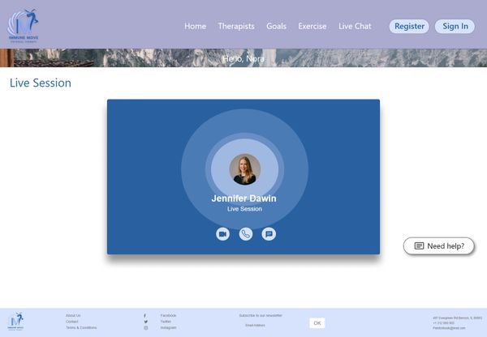487x337 pixels.
Task: Click the Twitter bird icon in footer
Action: click(145, 322)
